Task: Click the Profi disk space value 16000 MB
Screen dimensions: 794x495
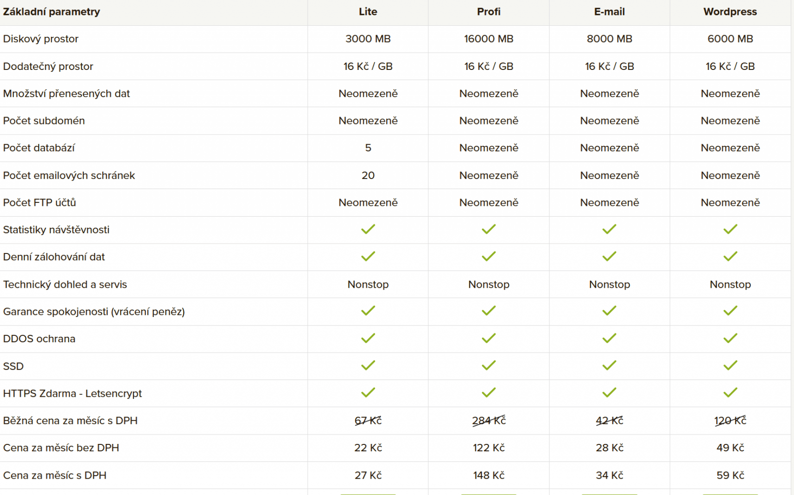Action: (x=489, y=39)
